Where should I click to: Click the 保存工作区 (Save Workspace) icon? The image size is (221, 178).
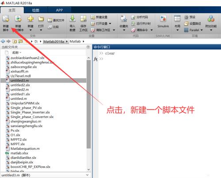(x=84, y=19)
